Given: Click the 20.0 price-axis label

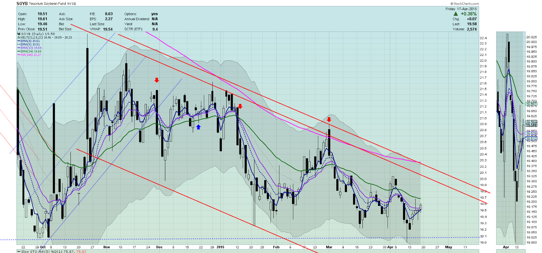Looking at the screenshot, I should [483, 179].
